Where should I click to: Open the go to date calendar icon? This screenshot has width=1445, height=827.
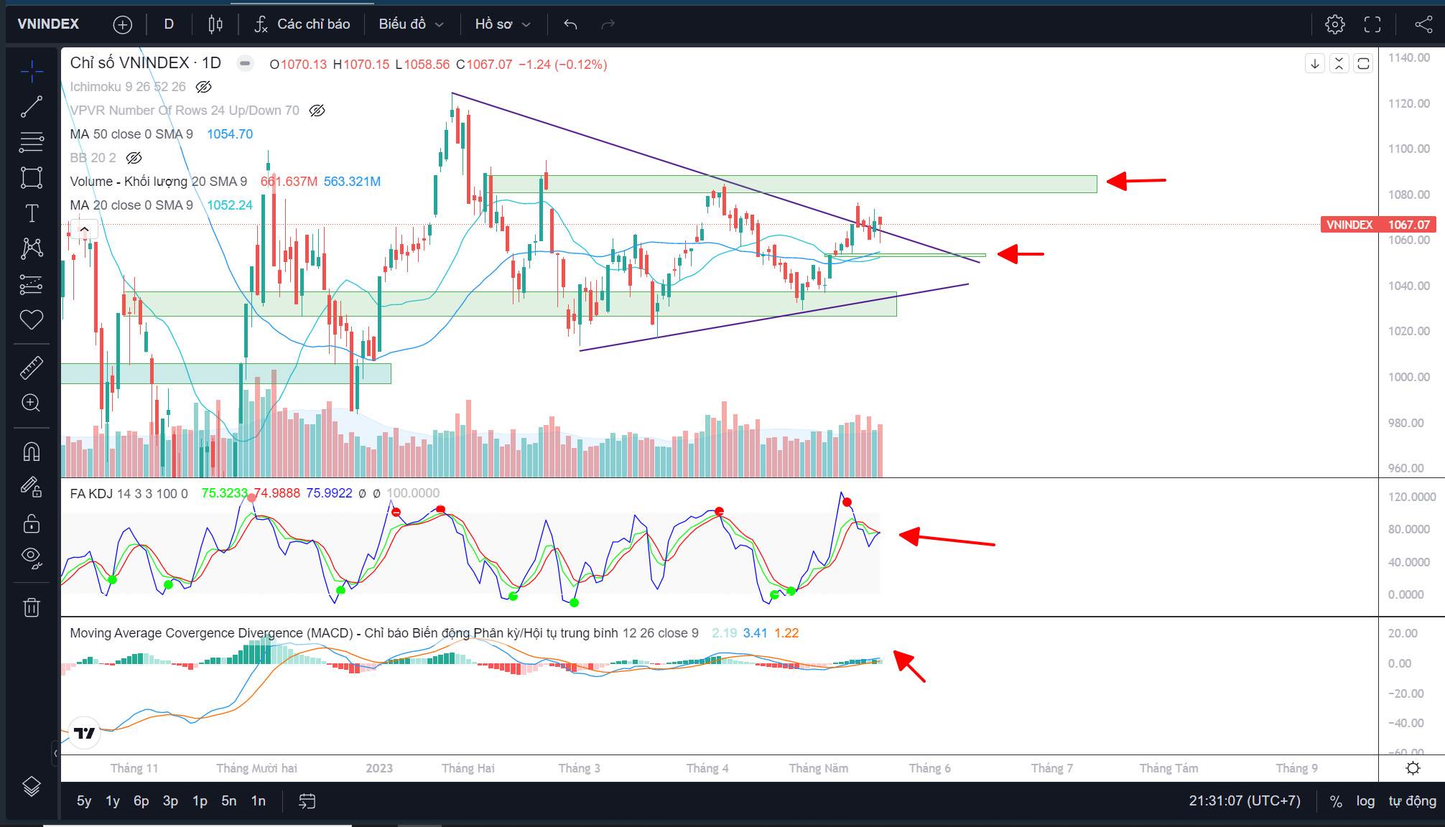click(307, 801)
